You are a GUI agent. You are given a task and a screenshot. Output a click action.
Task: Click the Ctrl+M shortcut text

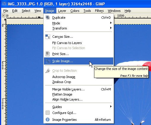(106, 89)
